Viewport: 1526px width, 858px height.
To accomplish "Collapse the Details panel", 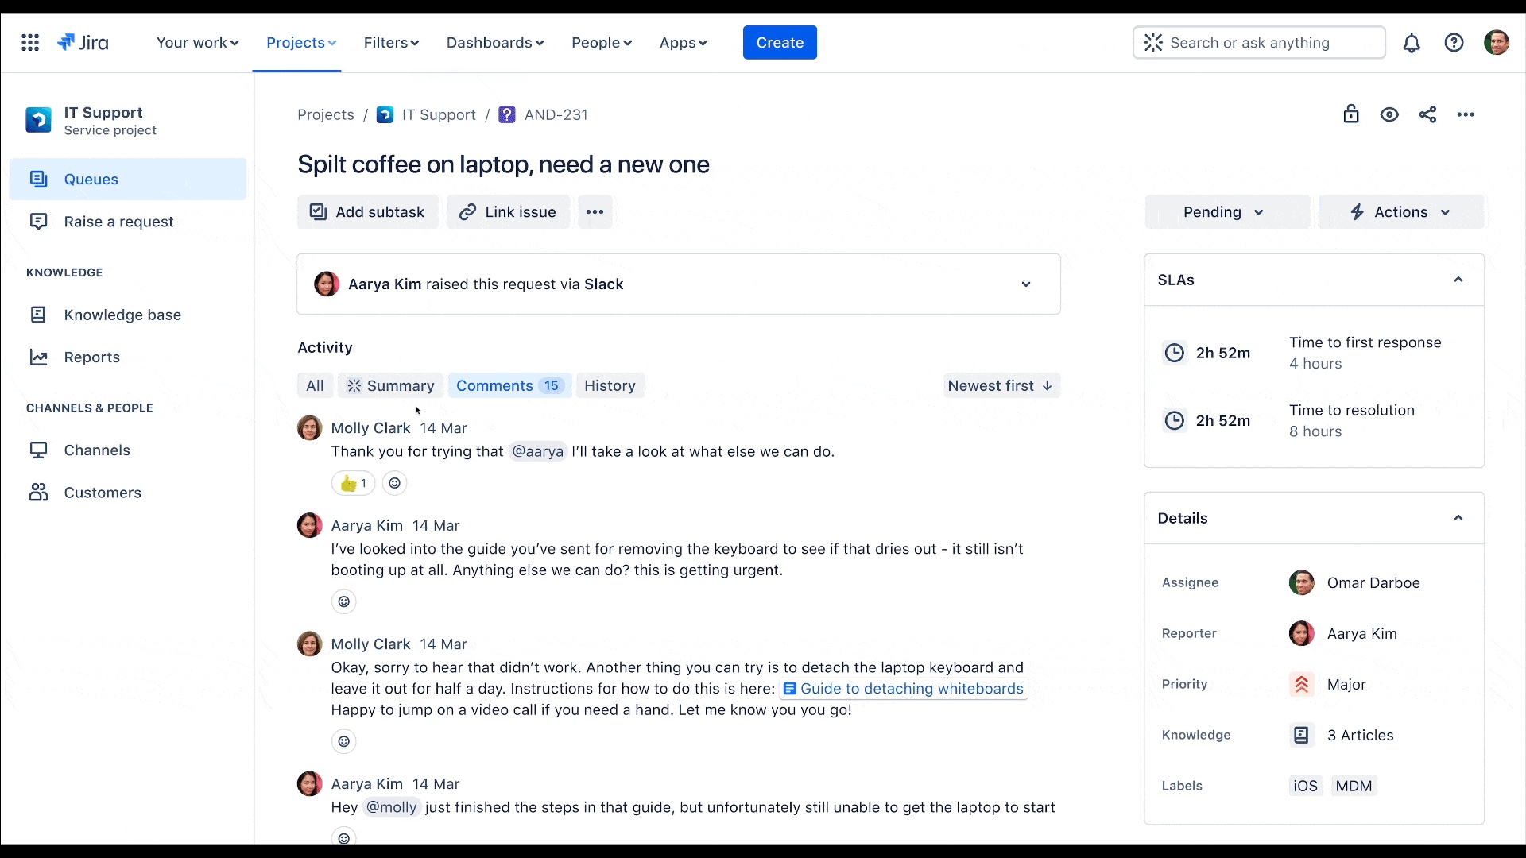I will click(1458, 518).
